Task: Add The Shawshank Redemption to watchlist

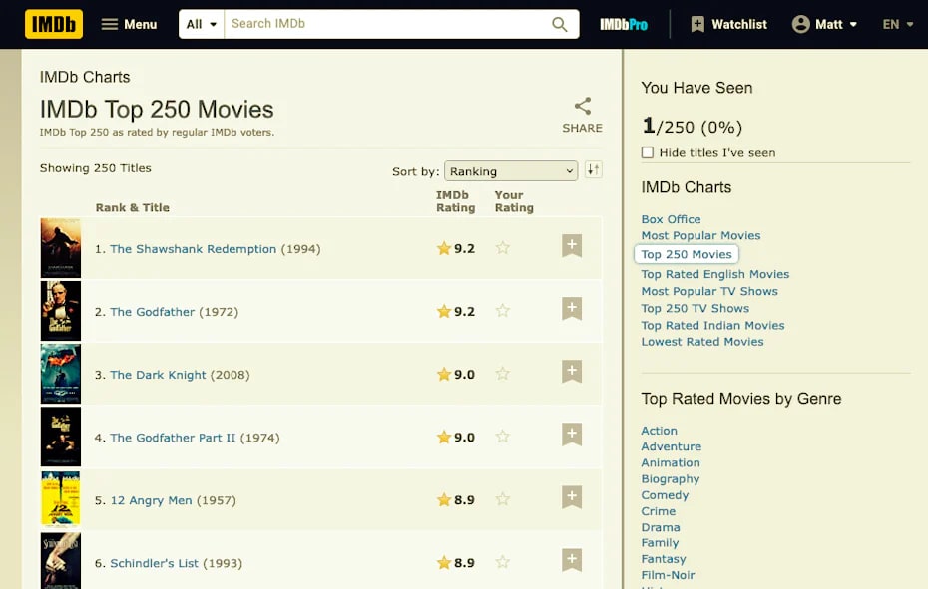Action: 572,243
